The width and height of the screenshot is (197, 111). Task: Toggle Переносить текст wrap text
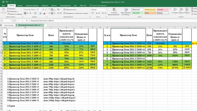point(70,10)
